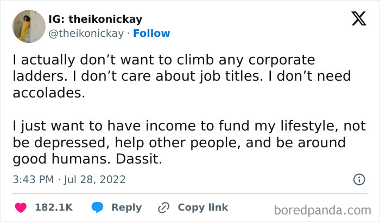
Task: Click the word accolades in the tweet
Action: coord(49,93)
